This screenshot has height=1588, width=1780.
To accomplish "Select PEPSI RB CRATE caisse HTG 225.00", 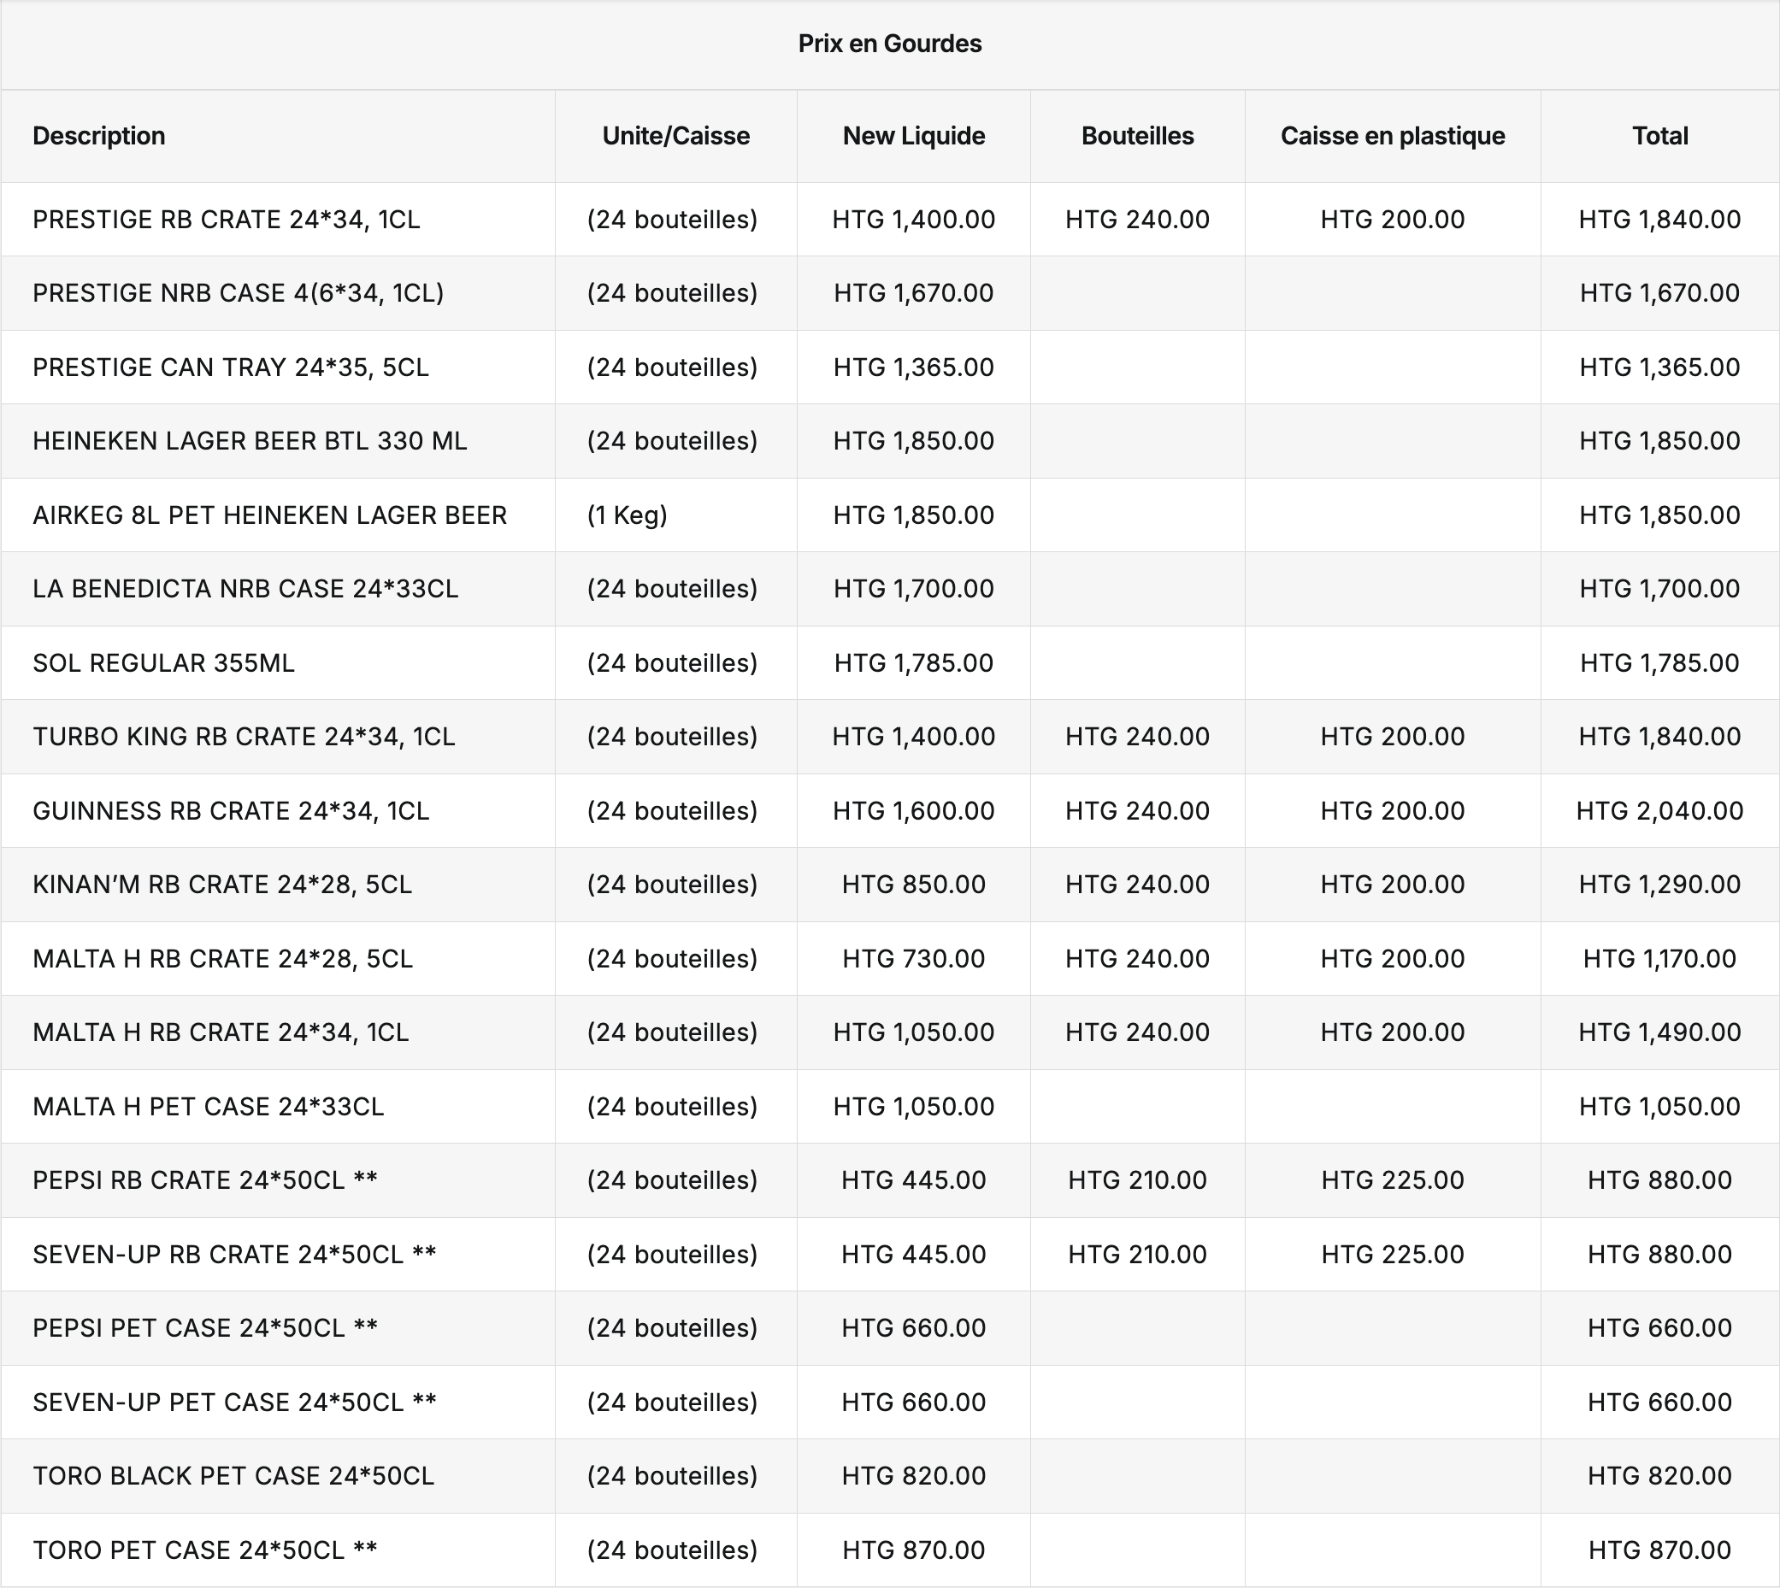I will (1393, 1179).
